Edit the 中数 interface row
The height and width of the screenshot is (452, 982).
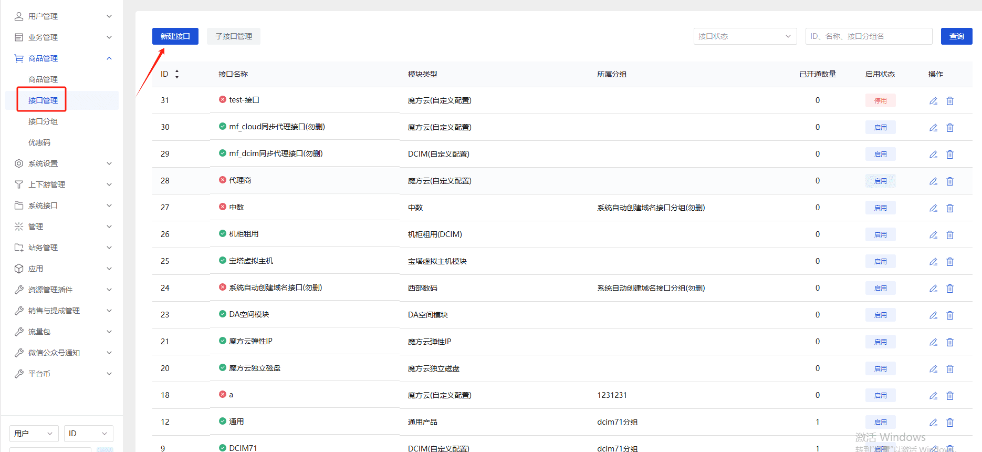click(933, 208)
